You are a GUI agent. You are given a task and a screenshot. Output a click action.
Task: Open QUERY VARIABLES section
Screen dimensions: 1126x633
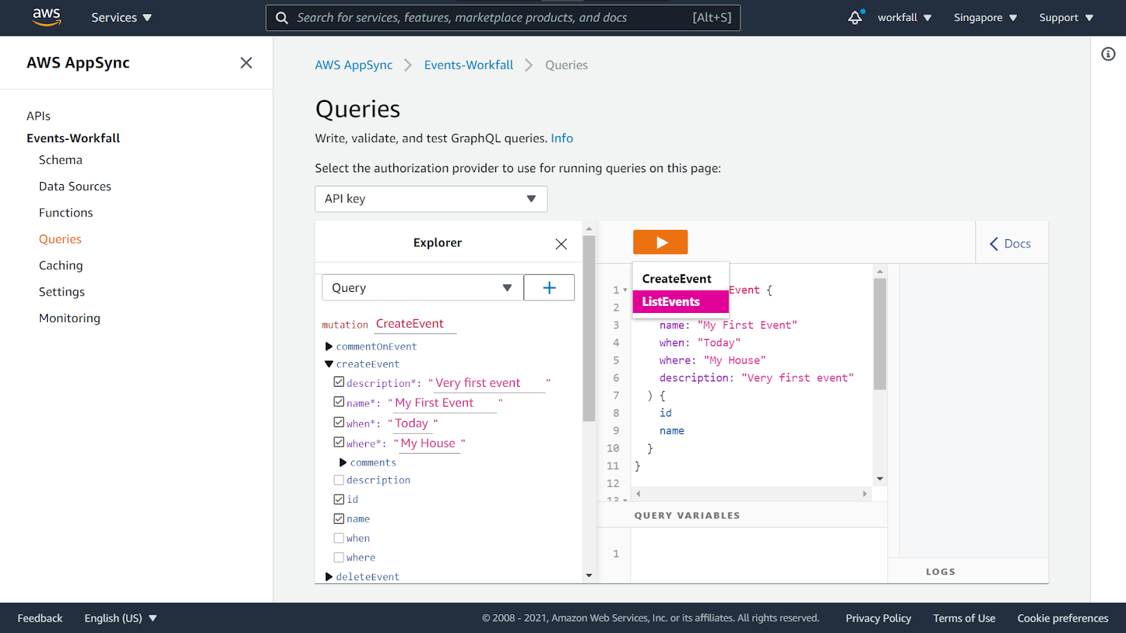(x=688, y=516)
